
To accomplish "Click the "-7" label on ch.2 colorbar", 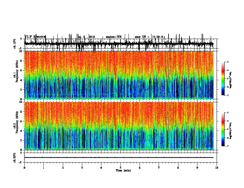I will click(227, 146).
